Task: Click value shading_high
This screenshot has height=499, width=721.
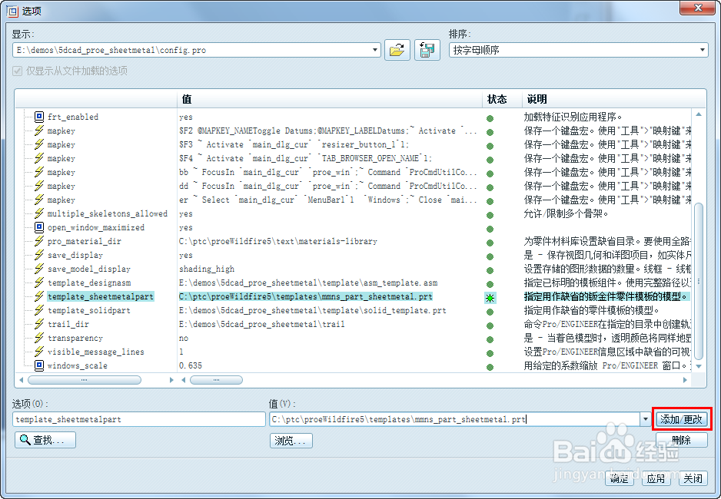Action: coord(207,269)
